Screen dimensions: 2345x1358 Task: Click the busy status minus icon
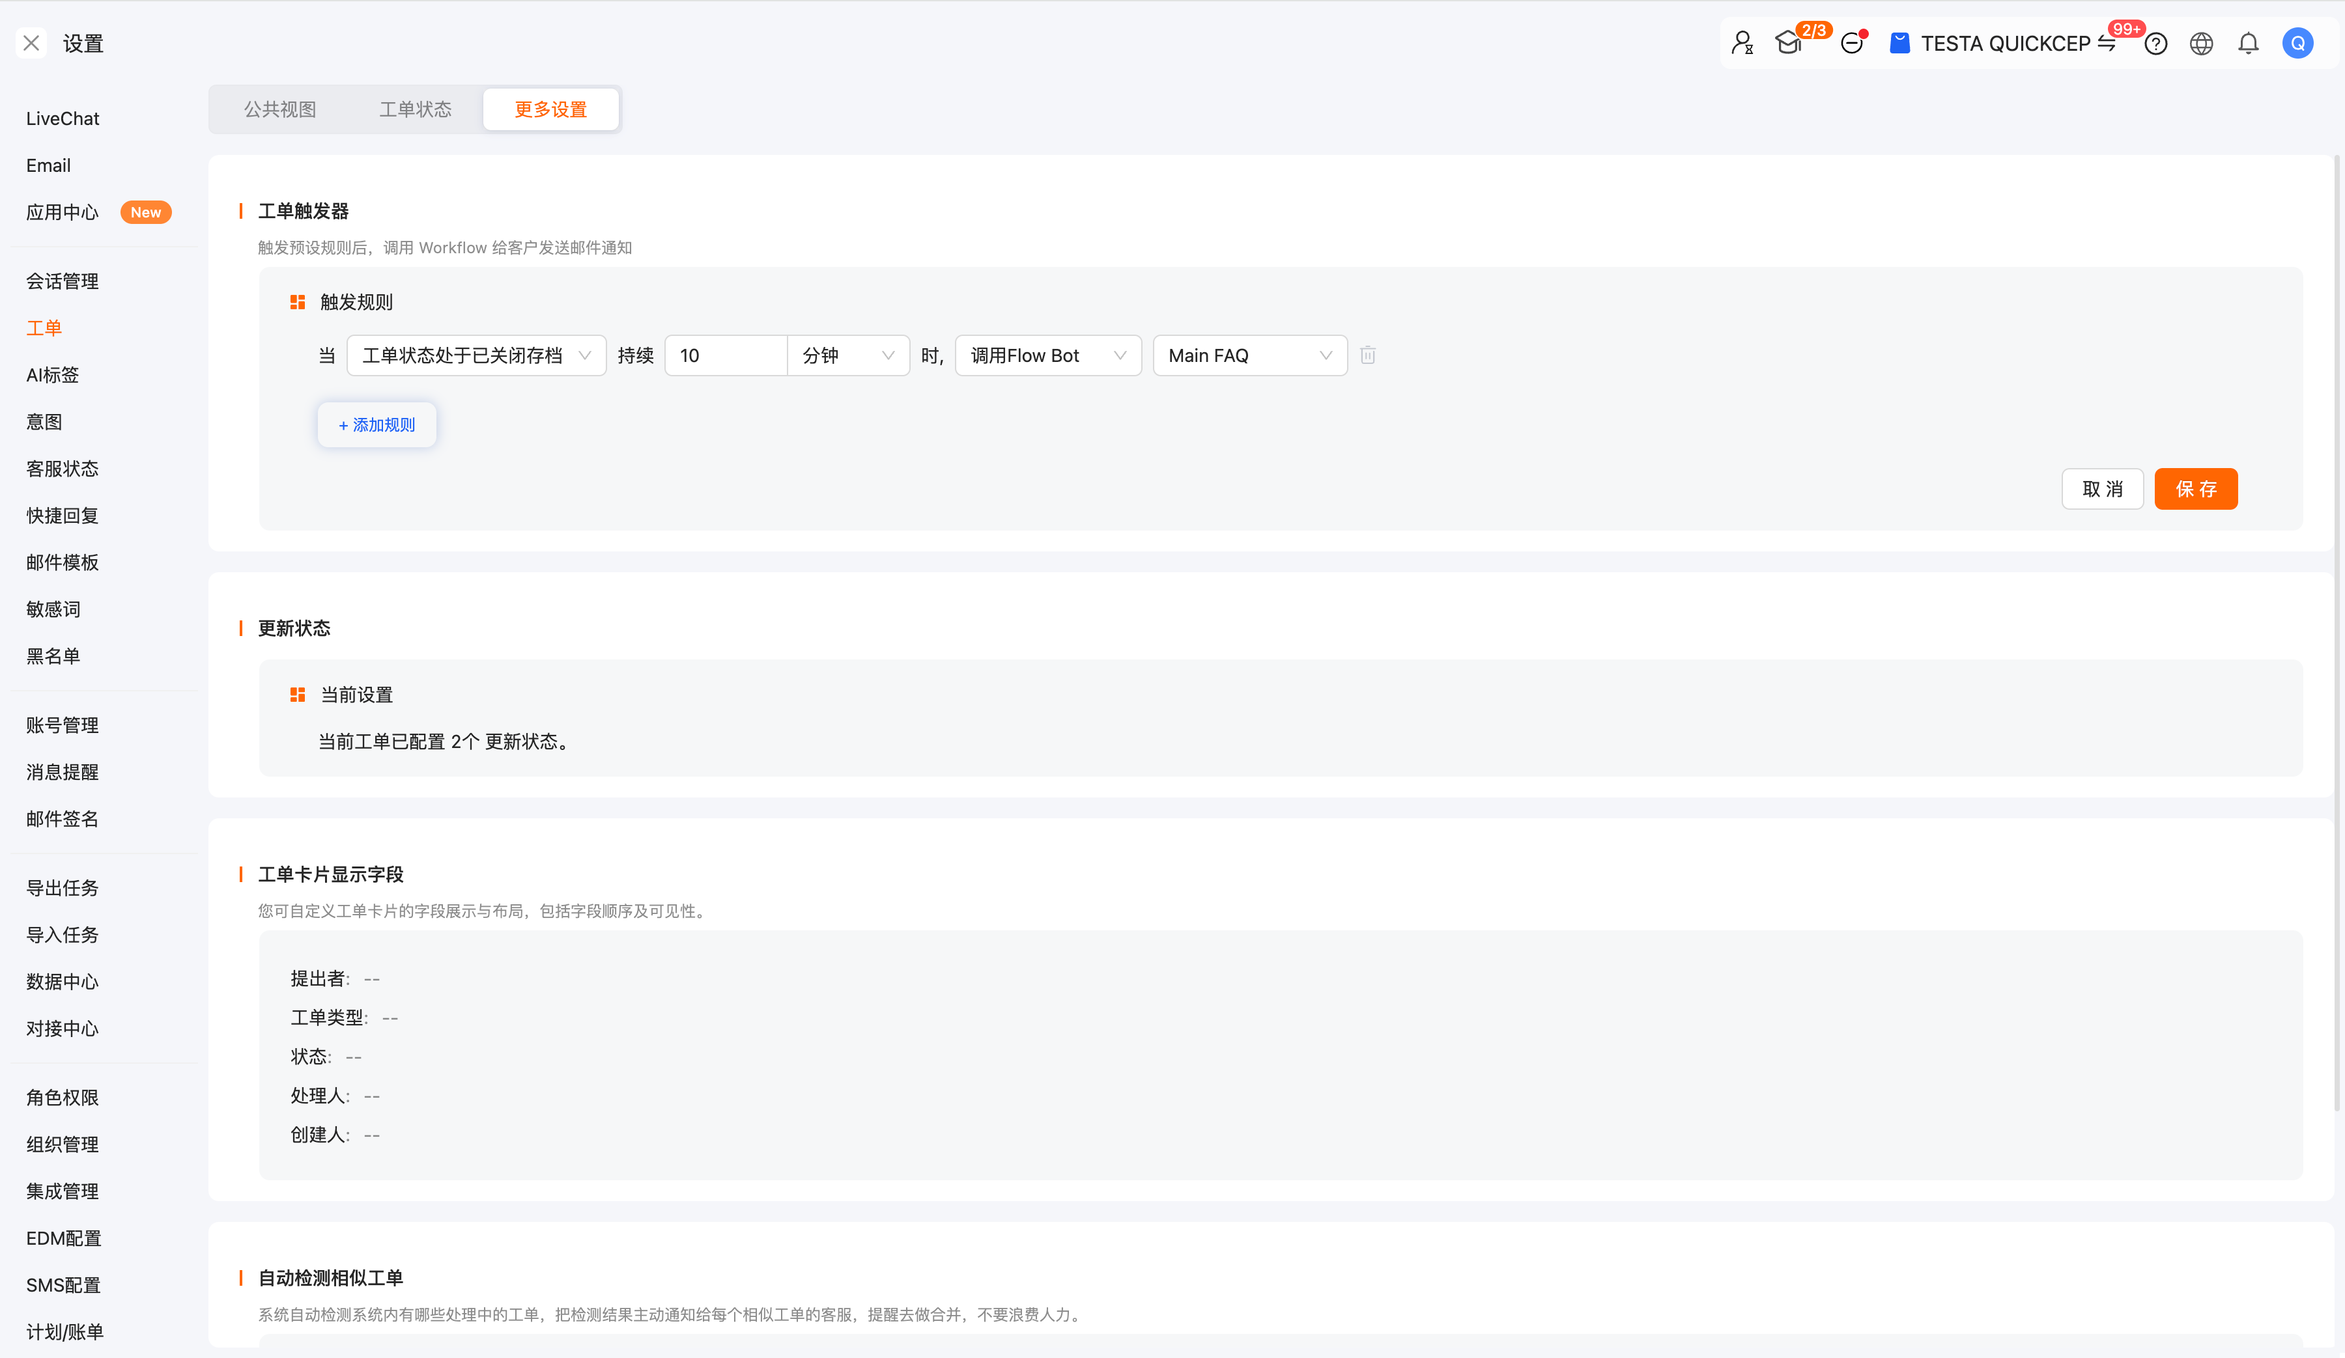pos(1852,43)
